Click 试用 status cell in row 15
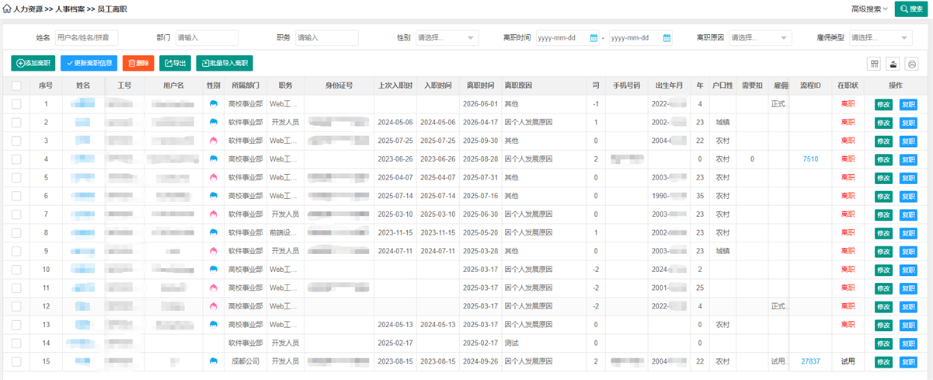This screenshot has height=380, width=933. [x=848, y=361]
